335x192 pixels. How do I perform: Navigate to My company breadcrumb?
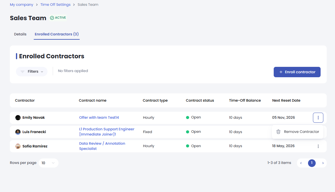[x=21, y=5]
